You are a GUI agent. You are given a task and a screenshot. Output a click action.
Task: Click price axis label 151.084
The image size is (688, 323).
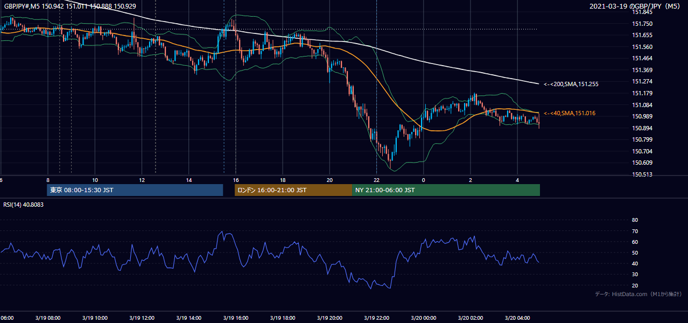click(x=642, y=105)
